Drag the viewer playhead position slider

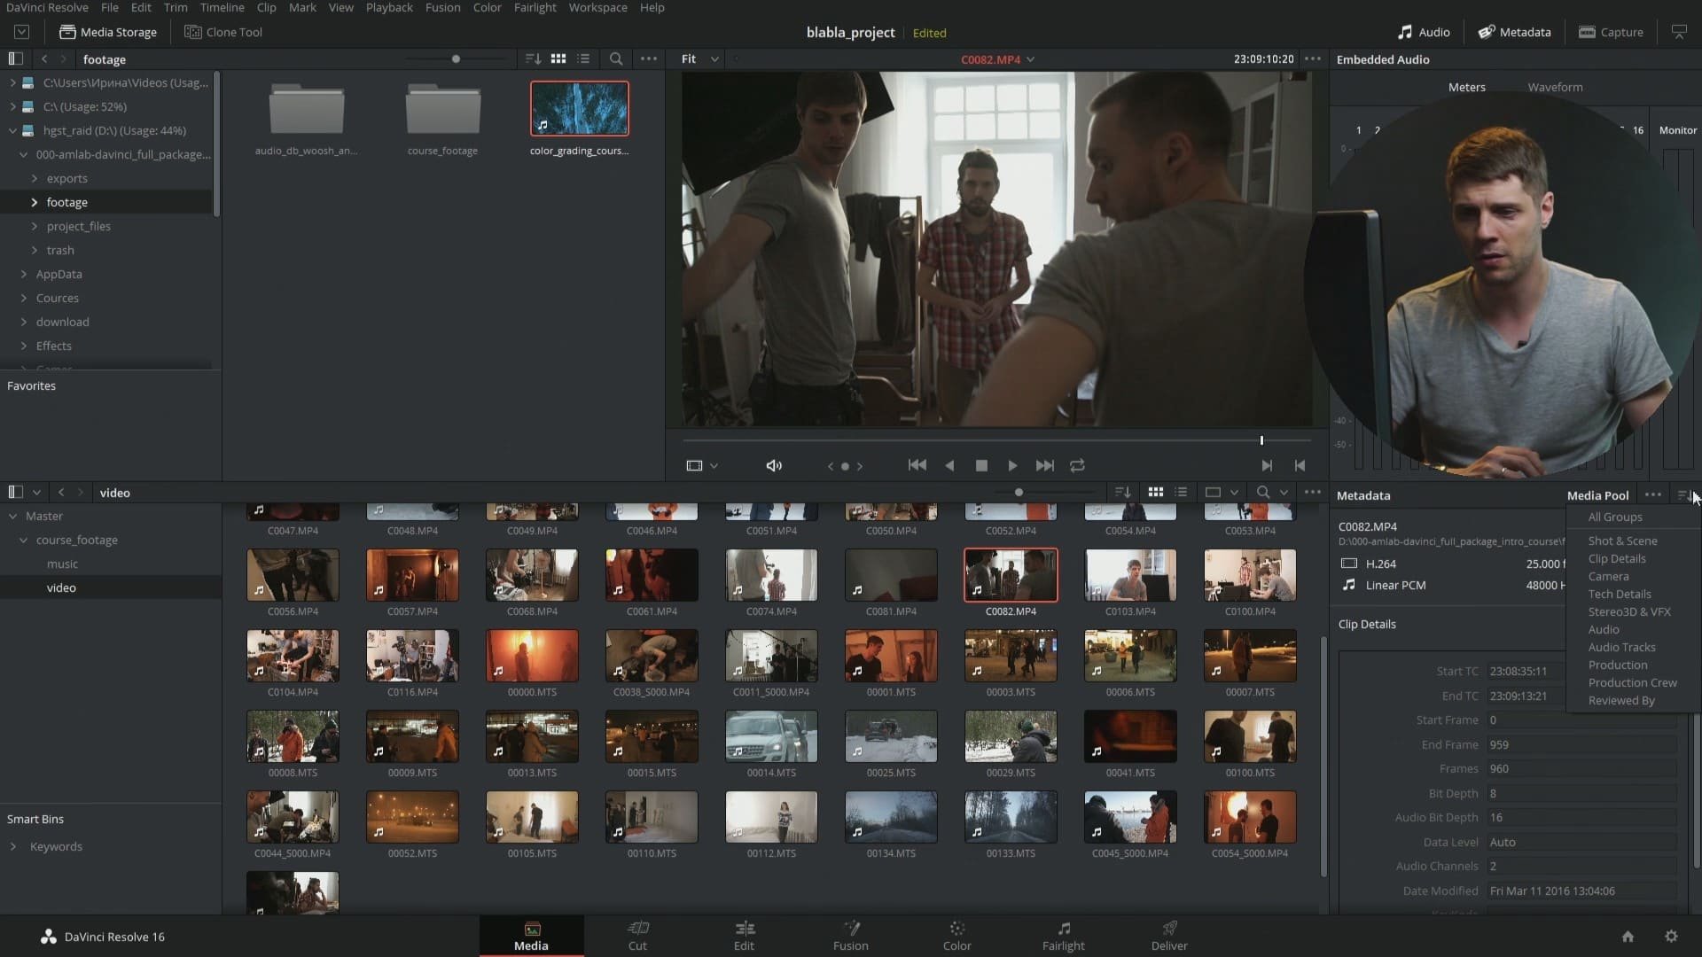point(1261,440)
